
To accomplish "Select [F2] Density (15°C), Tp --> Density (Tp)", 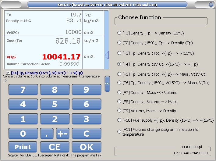I will 155,43.
